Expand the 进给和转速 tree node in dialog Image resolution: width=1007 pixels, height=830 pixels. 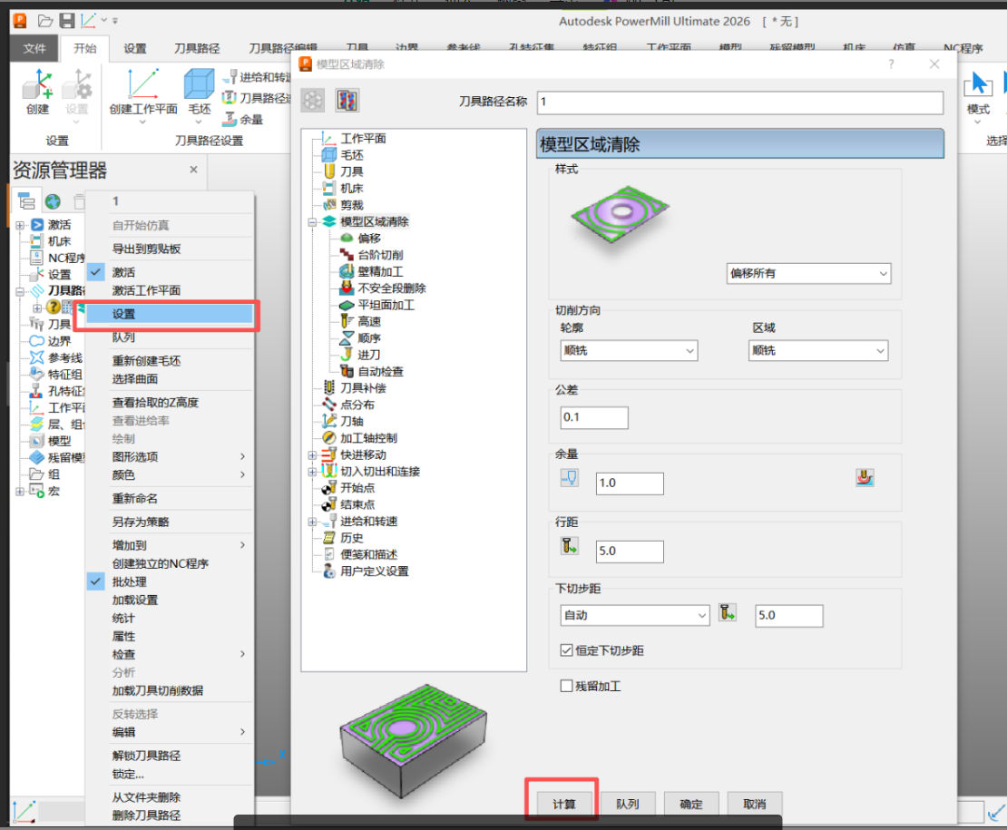coord(312,522)
